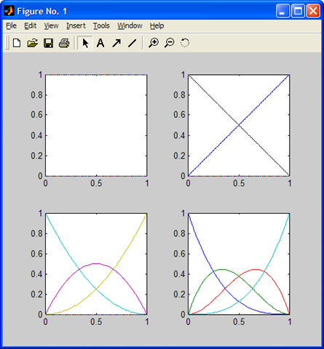The image size is (324, 349).
Task: Print the figure using printer icon
Action: pyautogui.click(x=64, y=43)
